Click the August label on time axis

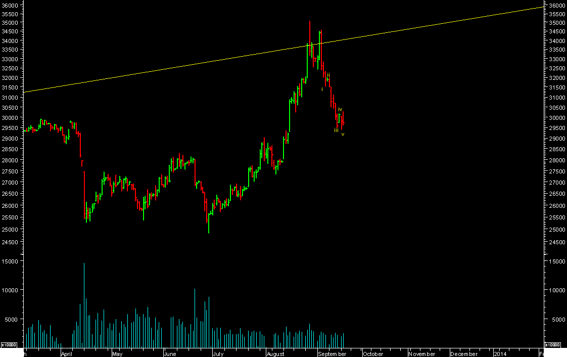tap(275, 354)
